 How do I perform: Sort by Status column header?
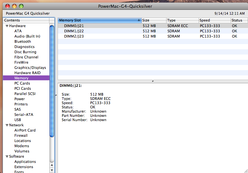tap(239, 20)
